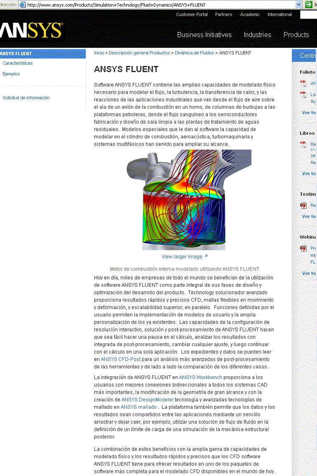Click the document icon under Webinars
This screenshot has height=476, width=317.
tap(303, 249)
